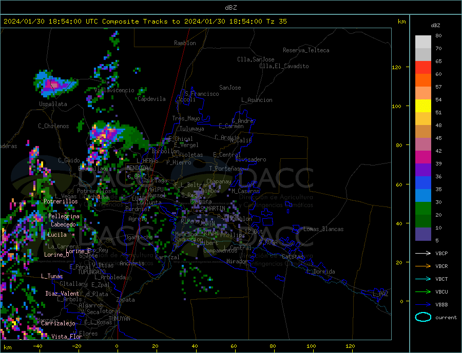Click the 'S_MARTIN' map label
462x353 pixels.
213,209
